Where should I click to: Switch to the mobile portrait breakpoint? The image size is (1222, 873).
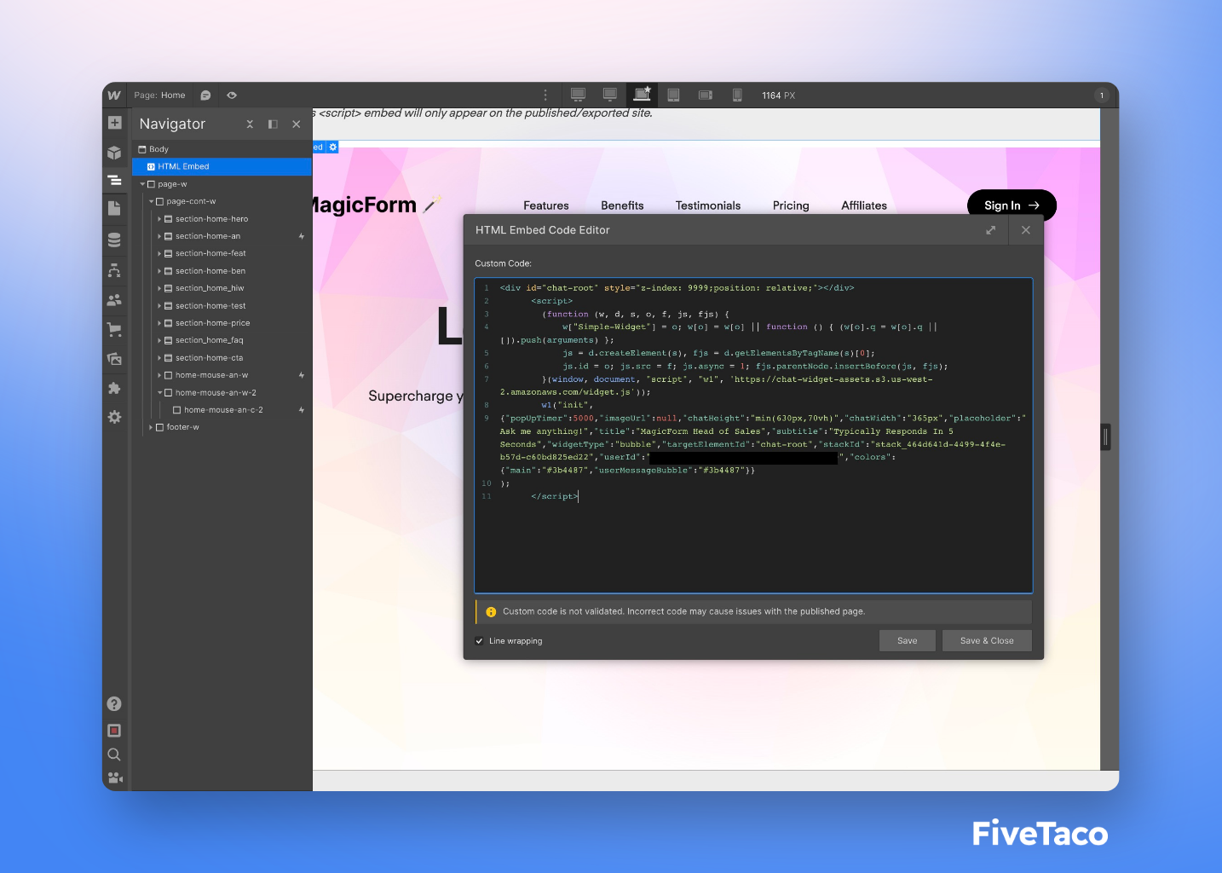coord(737,95)
